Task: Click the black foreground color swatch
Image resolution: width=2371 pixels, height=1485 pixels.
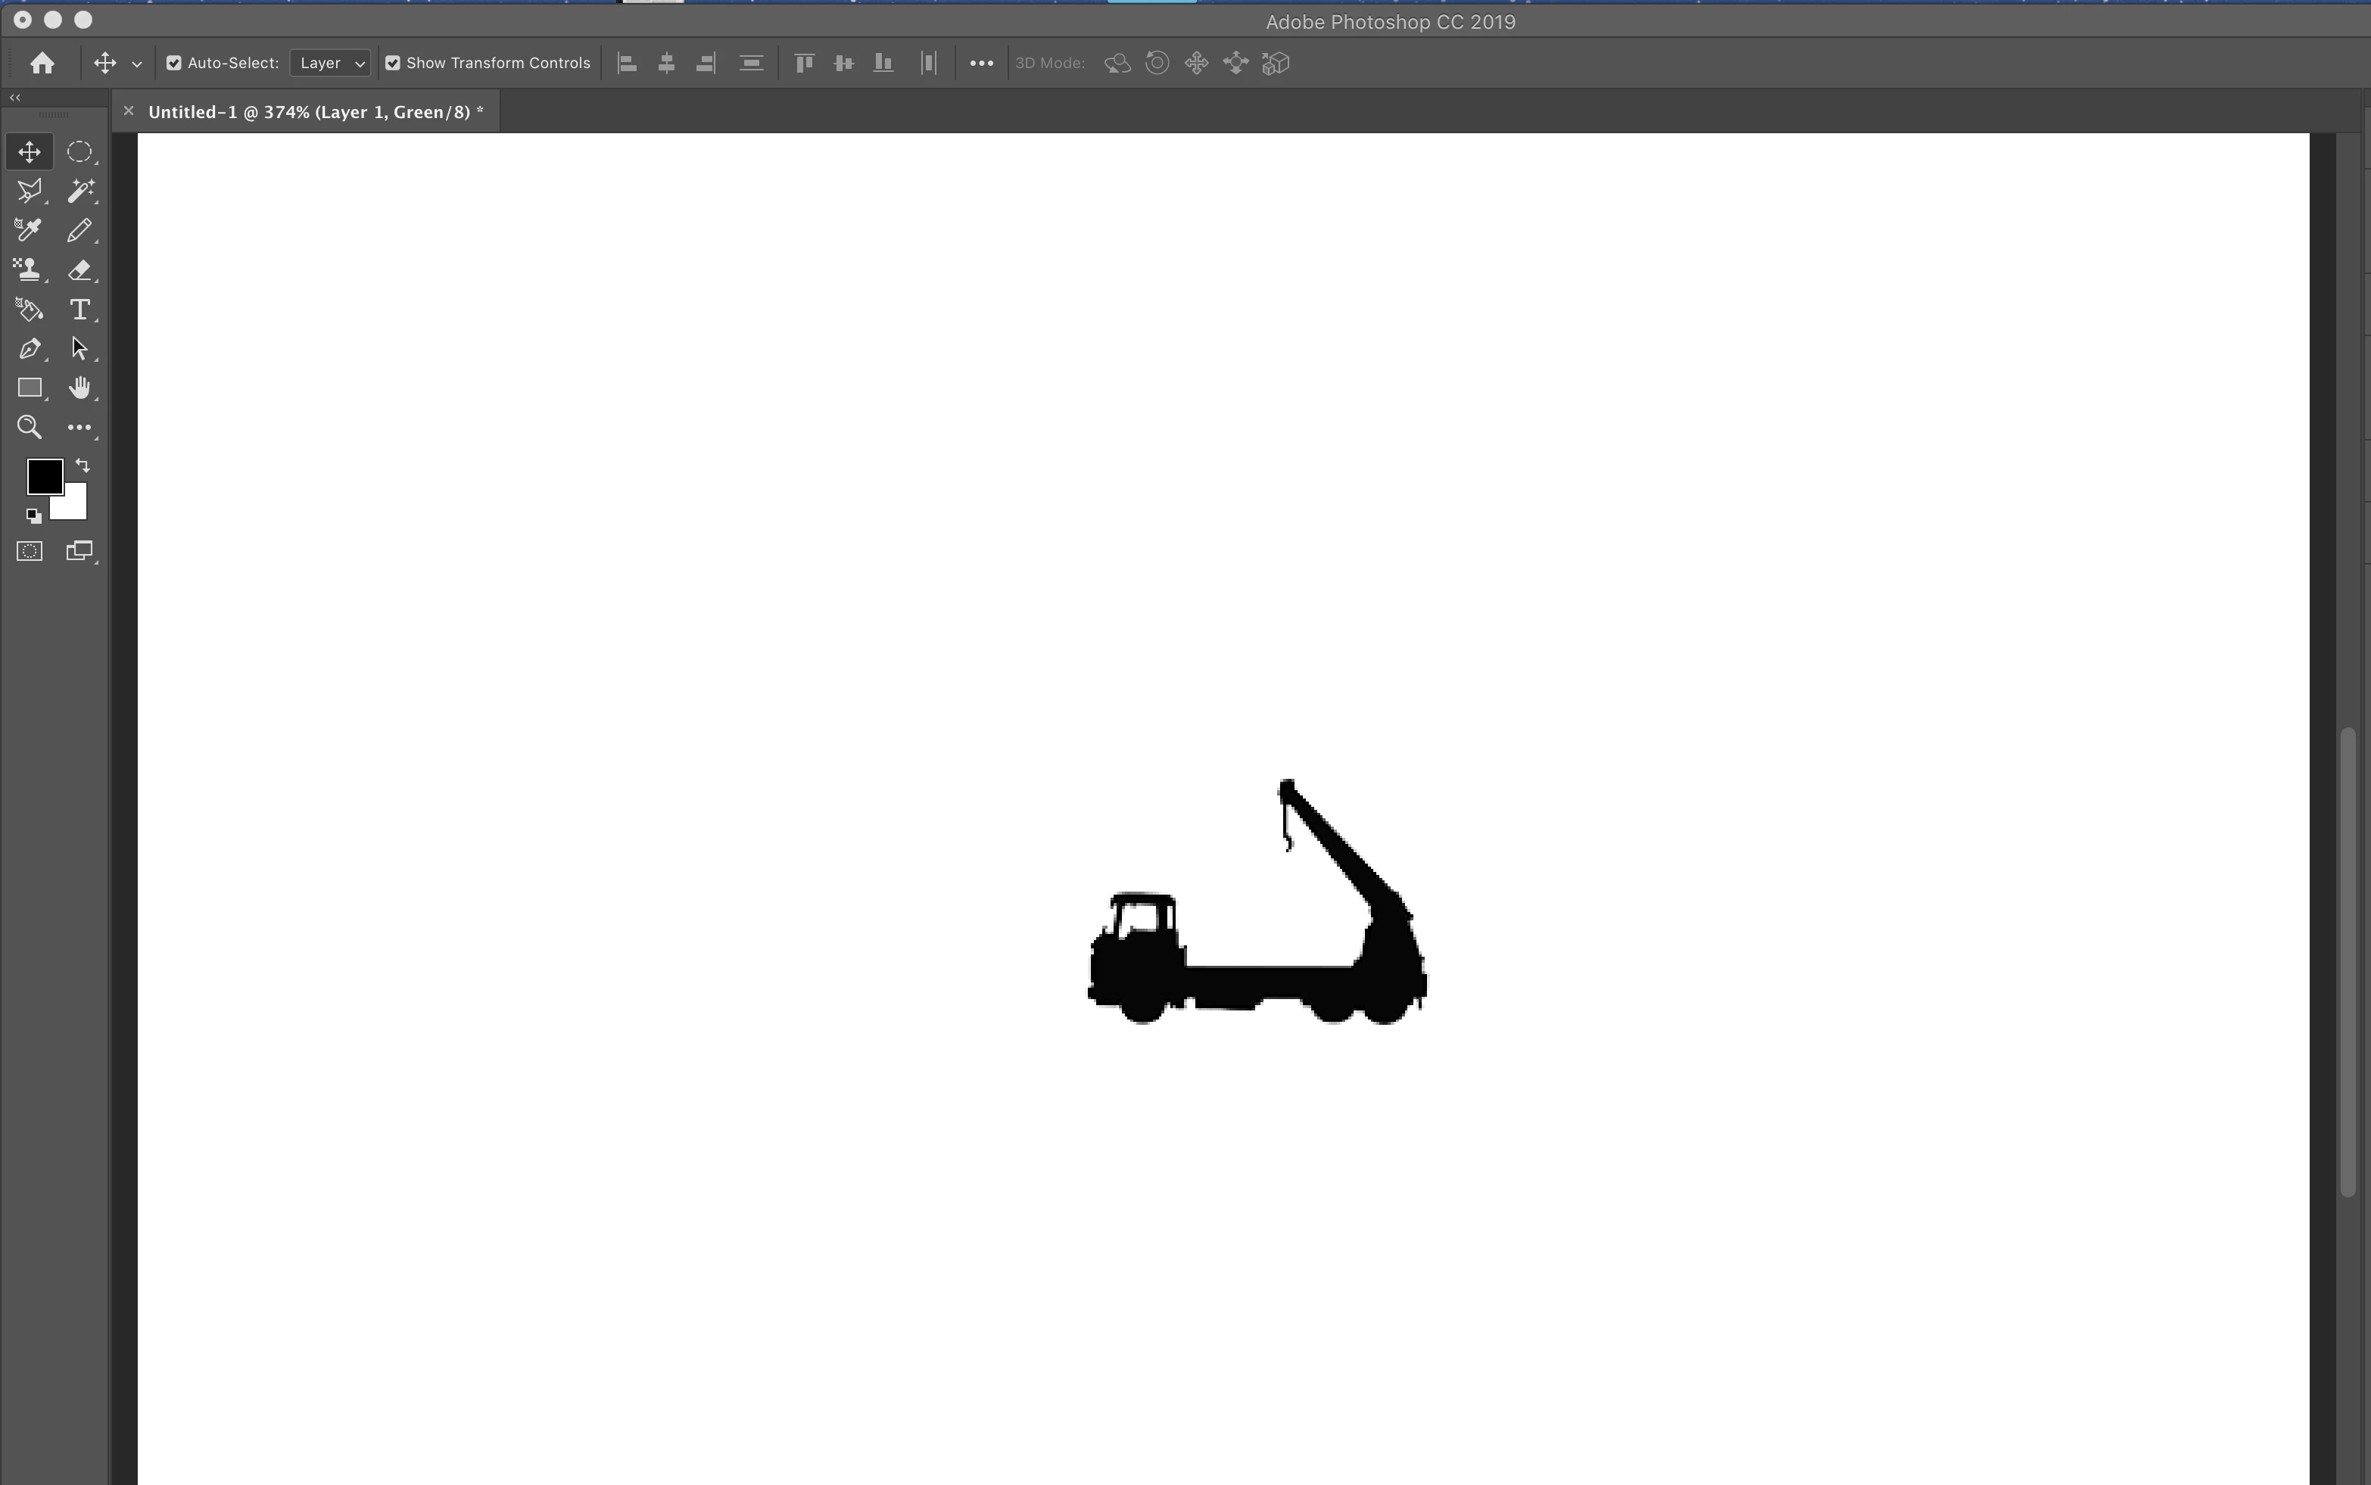Action: click(43, 475)
